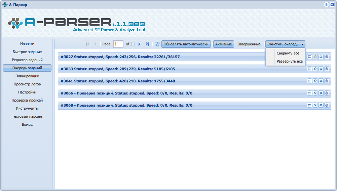
Task: Move task #3027 down in queue
Action: (321, 57)
